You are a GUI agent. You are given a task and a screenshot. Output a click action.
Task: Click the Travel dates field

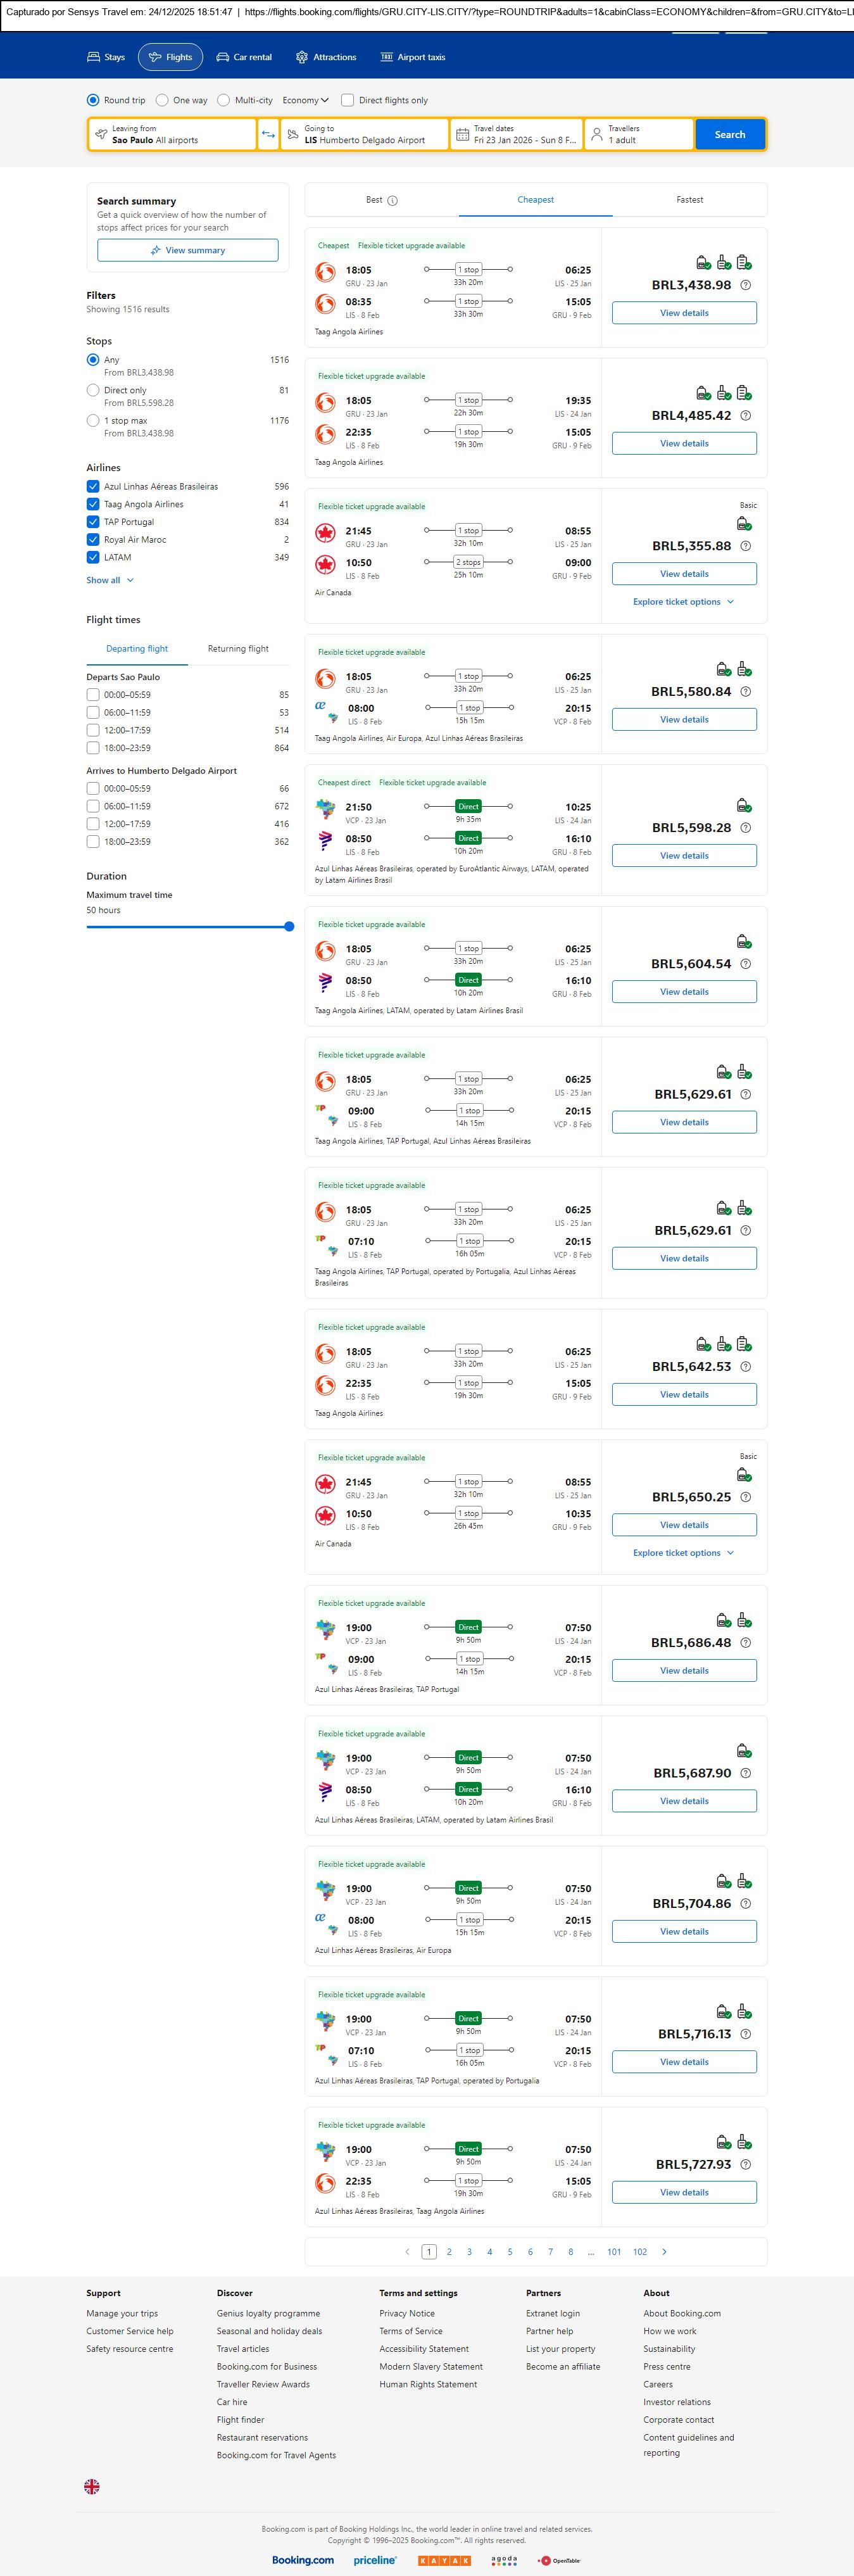point(515,135)
